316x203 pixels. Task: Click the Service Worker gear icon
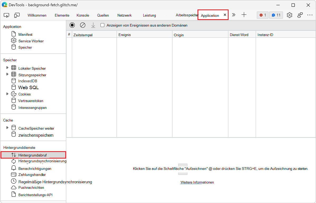(13, 41)
